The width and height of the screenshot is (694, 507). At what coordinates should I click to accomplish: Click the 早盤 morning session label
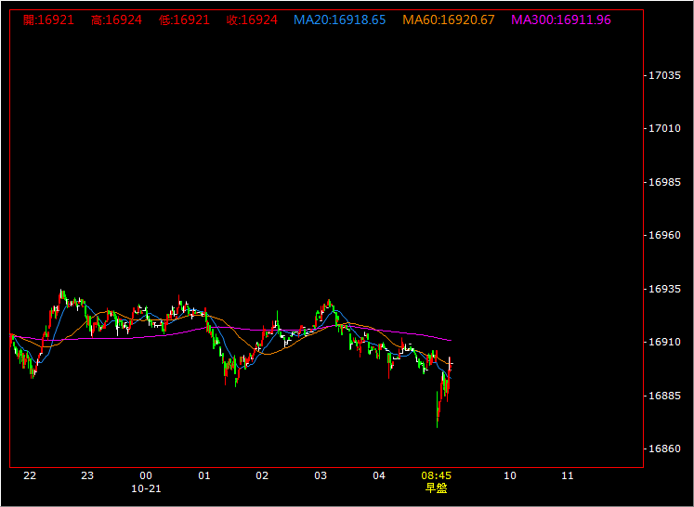click(x=436, y=488)
